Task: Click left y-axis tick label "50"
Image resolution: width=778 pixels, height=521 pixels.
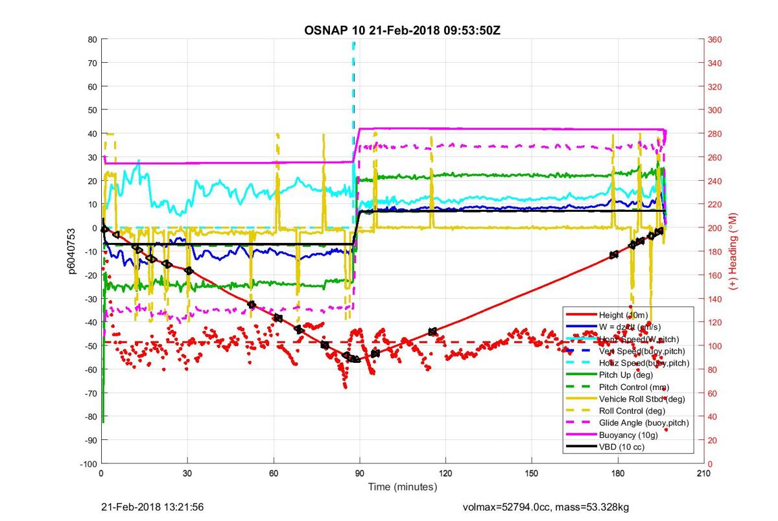Action: [93, 110]
